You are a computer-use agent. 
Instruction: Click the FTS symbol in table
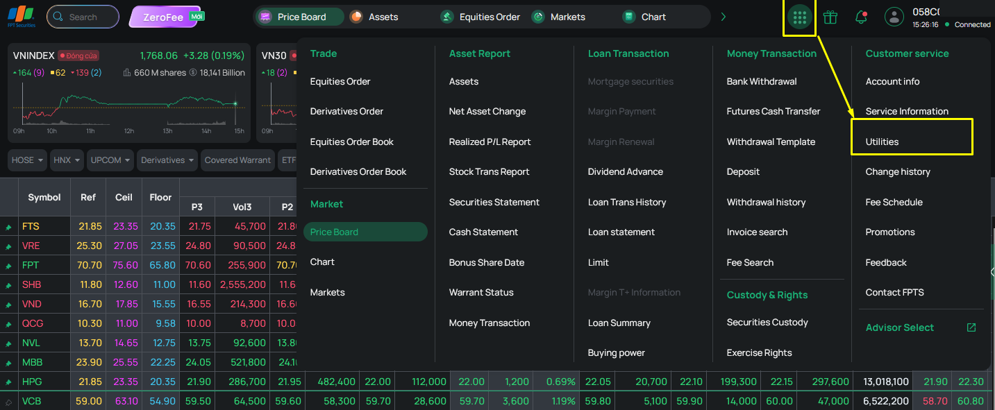(31, 226)
